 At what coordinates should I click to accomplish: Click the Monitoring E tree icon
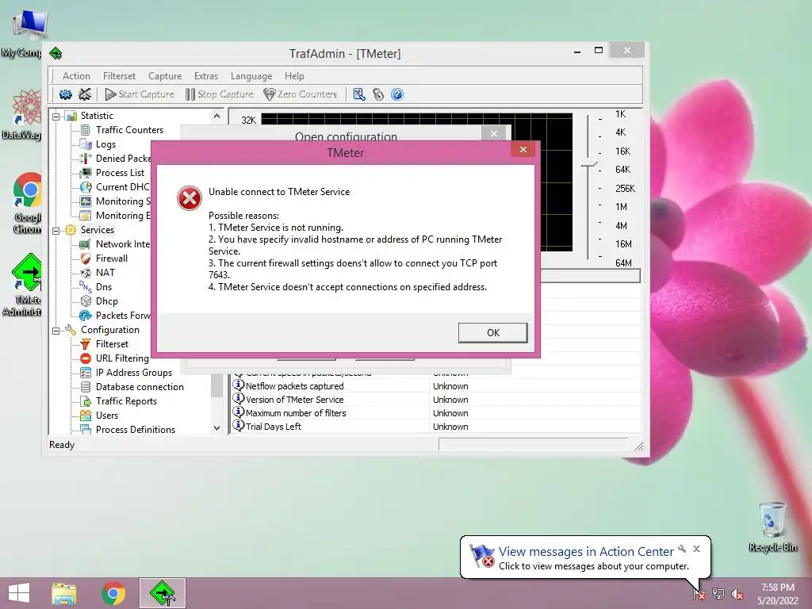[x=86, y=216]
